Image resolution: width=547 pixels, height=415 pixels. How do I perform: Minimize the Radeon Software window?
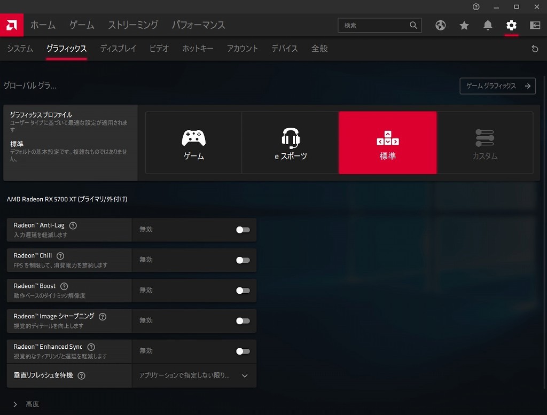496,6
